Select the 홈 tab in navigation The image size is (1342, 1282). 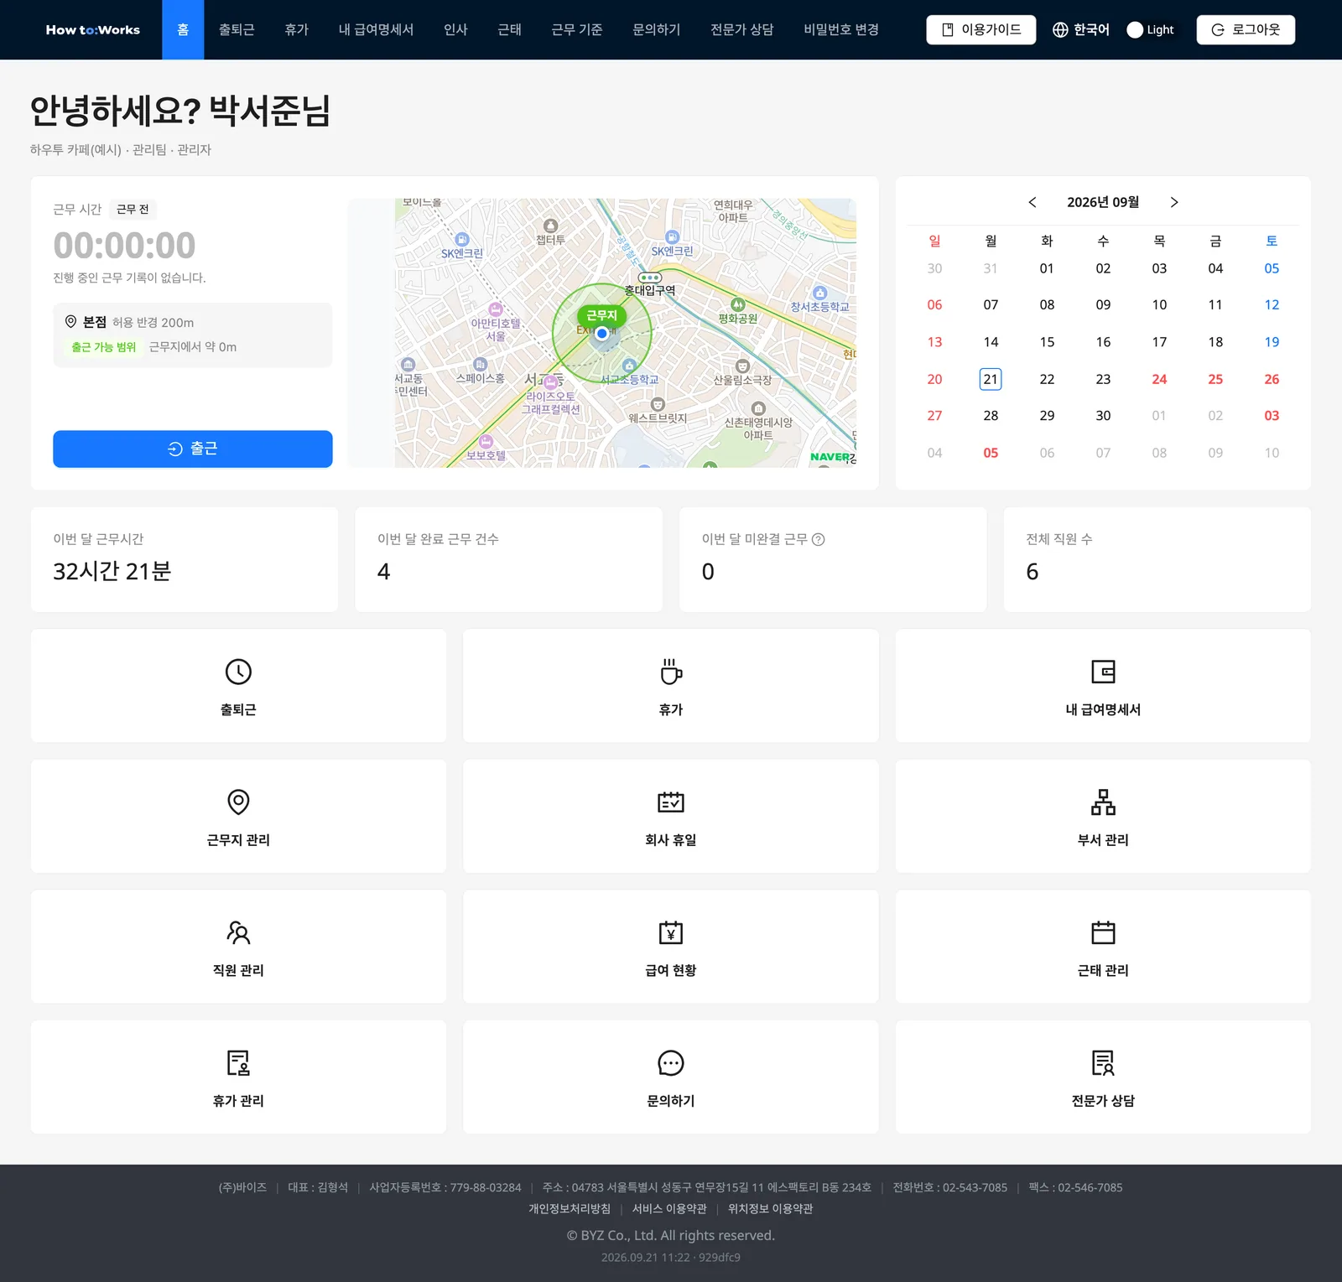click(183, 29)
